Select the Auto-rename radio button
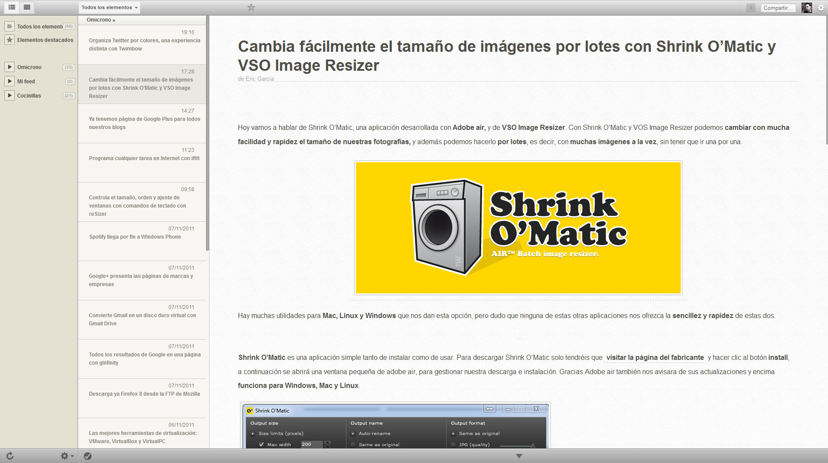This screenshot has width=828, height=463. pyautogui.click(x=352, y=433)
